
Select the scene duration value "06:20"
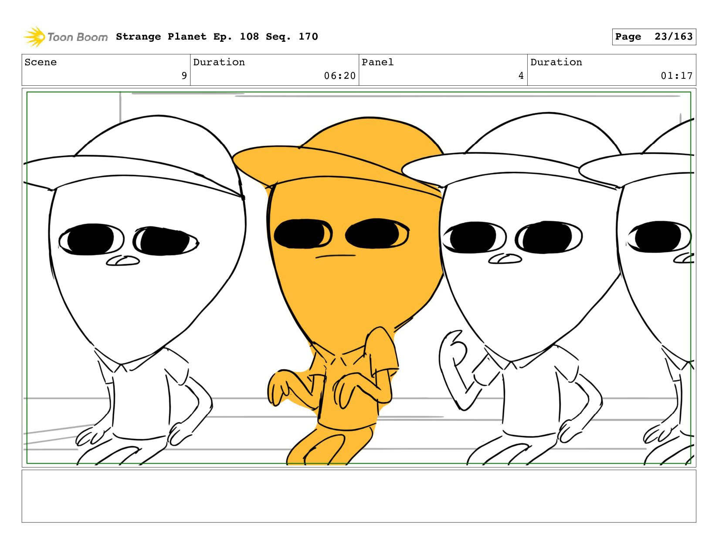[x=340, y=76]
